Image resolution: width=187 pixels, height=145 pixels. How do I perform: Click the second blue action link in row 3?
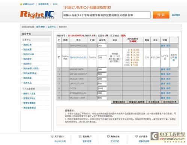168,74
